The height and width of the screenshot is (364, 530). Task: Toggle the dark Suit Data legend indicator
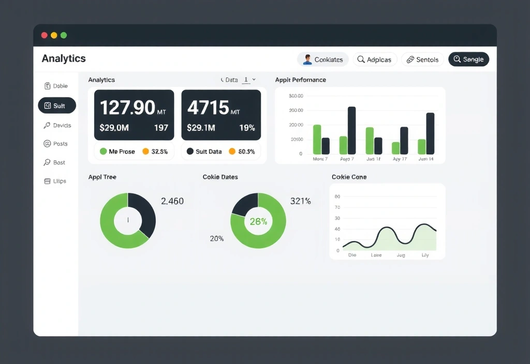click(190, 152)
